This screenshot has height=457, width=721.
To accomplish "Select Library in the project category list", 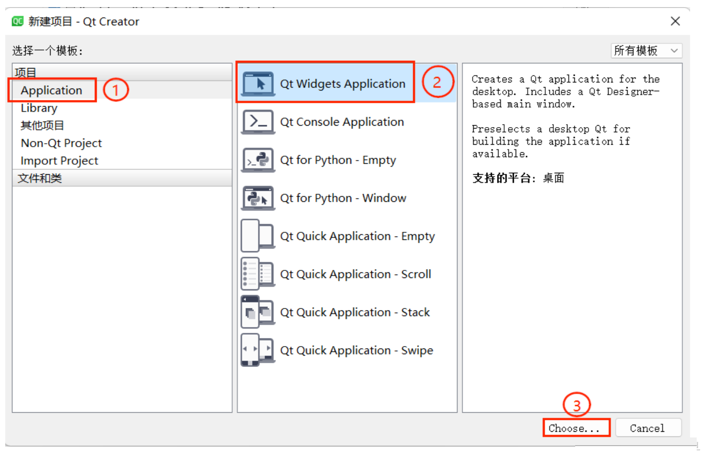I will coord(39,108).
